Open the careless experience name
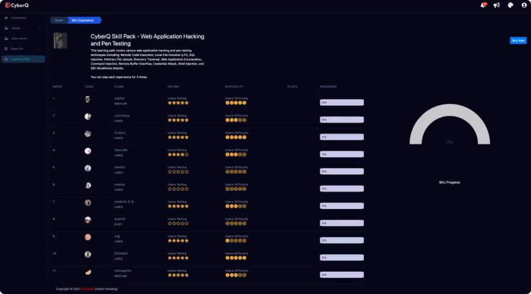531x294 pixels. tap(122, 116)
